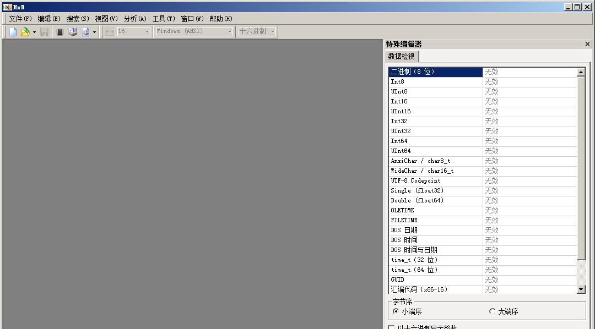Image resolution: width=595 pixels, height=329 pixels.
Task: Open the Windows (ANSI) encoding dropdown
Action: [230, 31]
